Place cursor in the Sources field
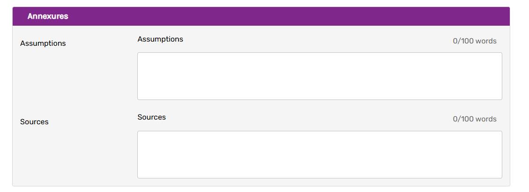The height and width of the screenshot is (192, 529). 320,154
